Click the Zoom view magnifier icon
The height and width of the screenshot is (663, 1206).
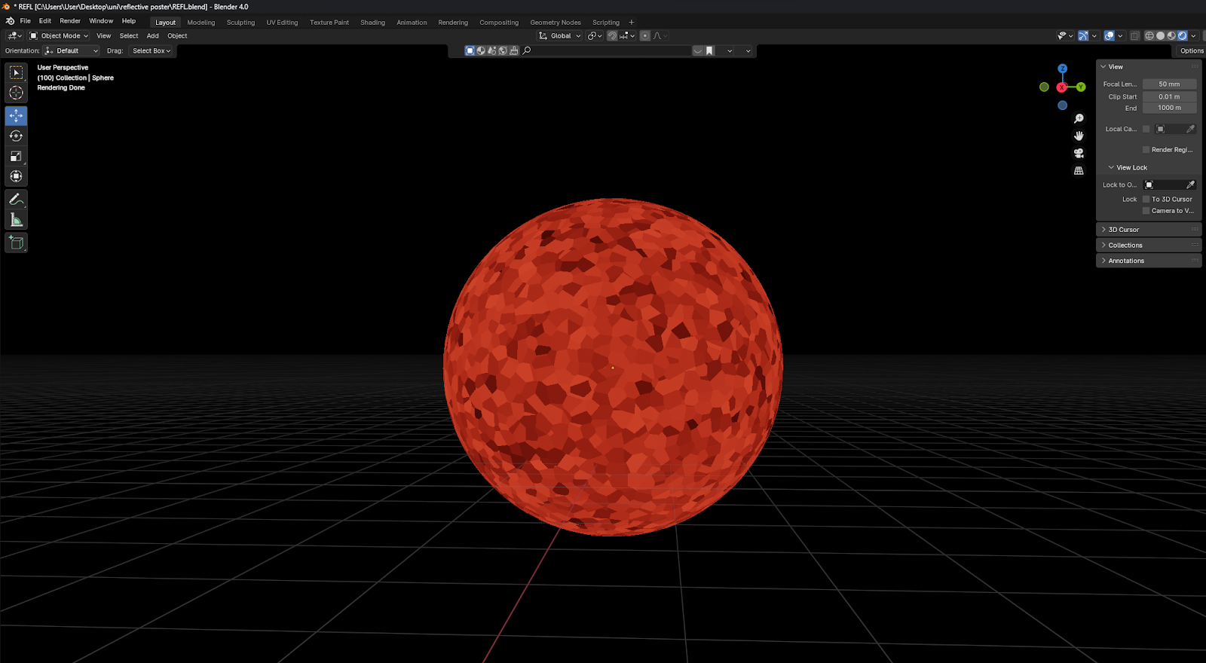tap(1079, 119)
